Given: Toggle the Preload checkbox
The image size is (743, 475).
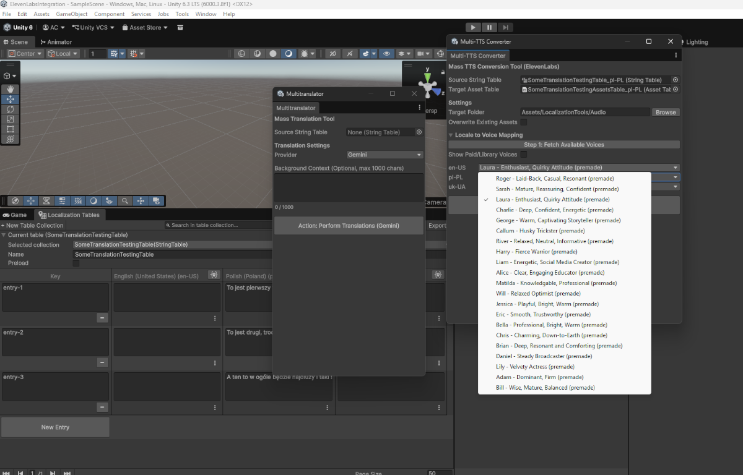Looking at the screenshot, I should pos(76,263).
